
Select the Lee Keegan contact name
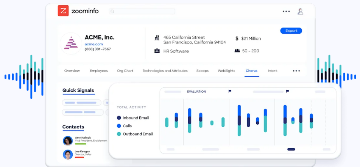coord(83,152)
